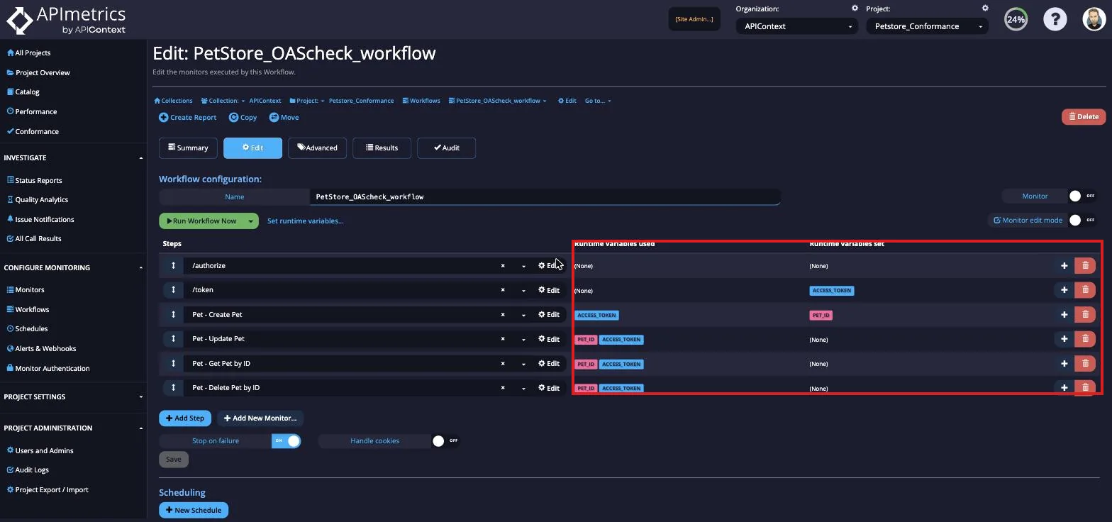The width and height of the screenshot is (1112, 522).
Task: Click the New Schedule button
Action: pos(194,510)
